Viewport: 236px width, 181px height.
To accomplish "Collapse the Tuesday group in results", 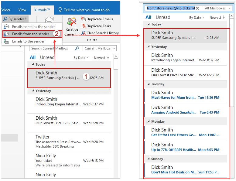I will [149, 84].
